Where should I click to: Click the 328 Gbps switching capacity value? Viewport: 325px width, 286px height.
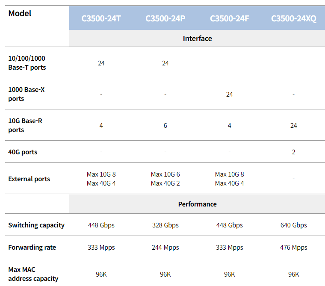pos(165,225)
